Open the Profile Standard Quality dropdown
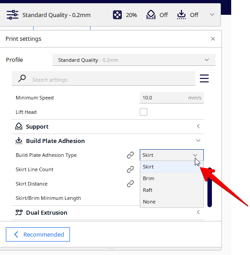This screenshot has height=255, width=250. (x=134, y=60)
